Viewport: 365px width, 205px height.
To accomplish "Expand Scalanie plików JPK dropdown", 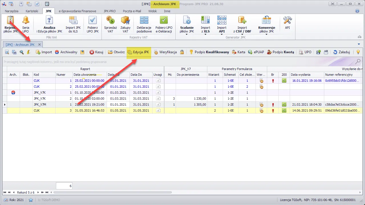I will 187,34.
